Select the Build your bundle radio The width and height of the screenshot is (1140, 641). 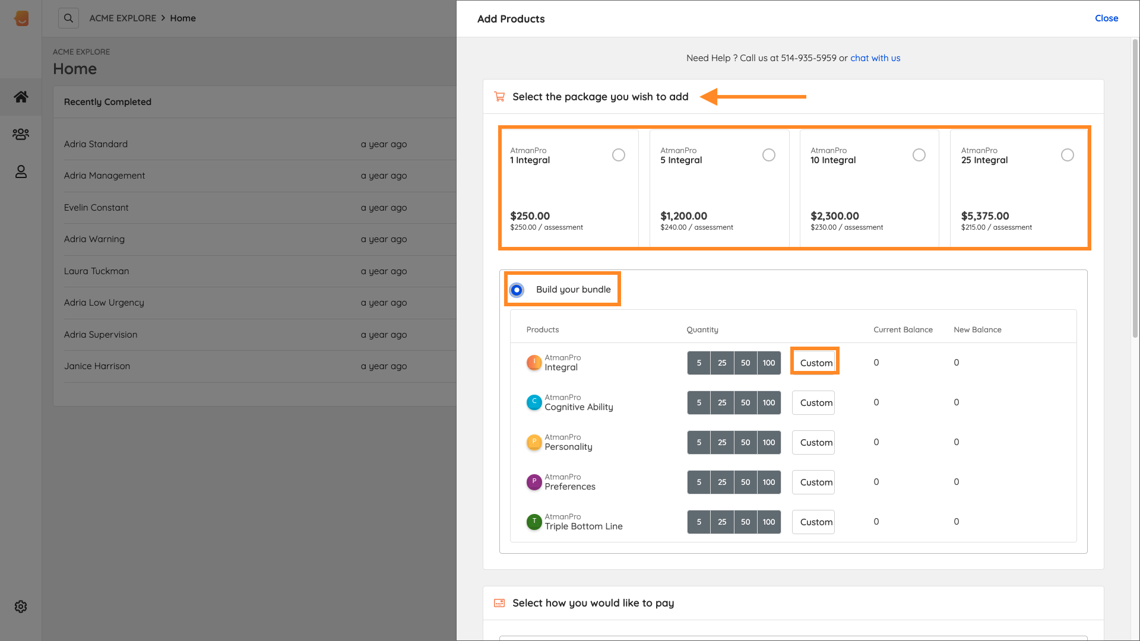(517, 290)
